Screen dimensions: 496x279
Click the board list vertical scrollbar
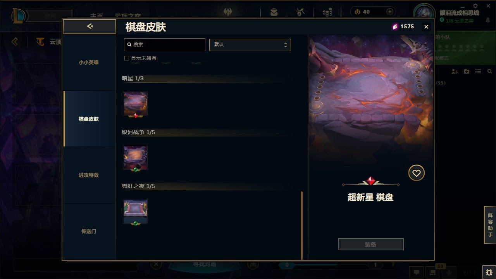point(302,225)
